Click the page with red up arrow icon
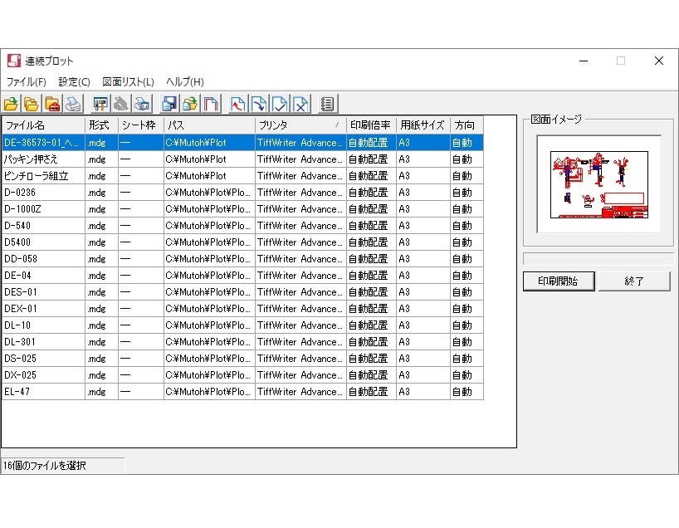Image resolution: width=679 pixels, height=528 pixels. pyautogui.click(x=237, y=104)
